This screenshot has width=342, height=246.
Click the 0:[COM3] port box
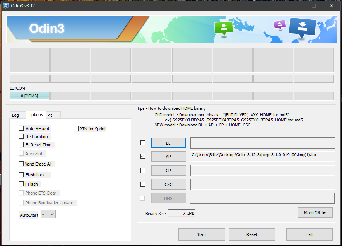click(29, 96)
